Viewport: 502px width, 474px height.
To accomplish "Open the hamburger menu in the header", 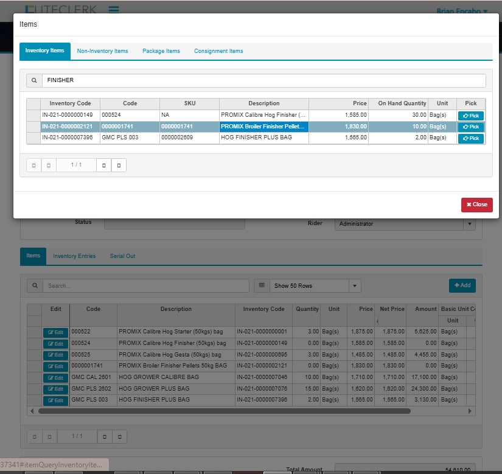I will tap(114, 10).
